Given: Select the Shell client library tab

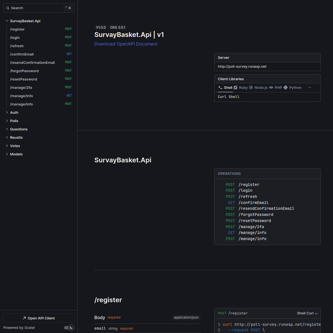Looking at the screenshot, I should tap(225, 87).
